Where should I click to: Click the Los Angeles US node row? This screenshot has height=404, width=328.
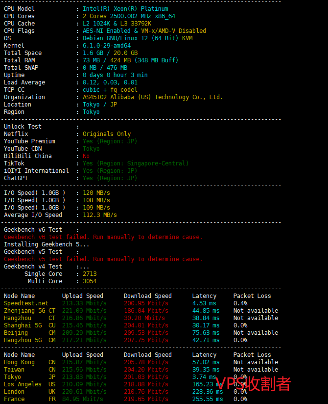(29, 384)
